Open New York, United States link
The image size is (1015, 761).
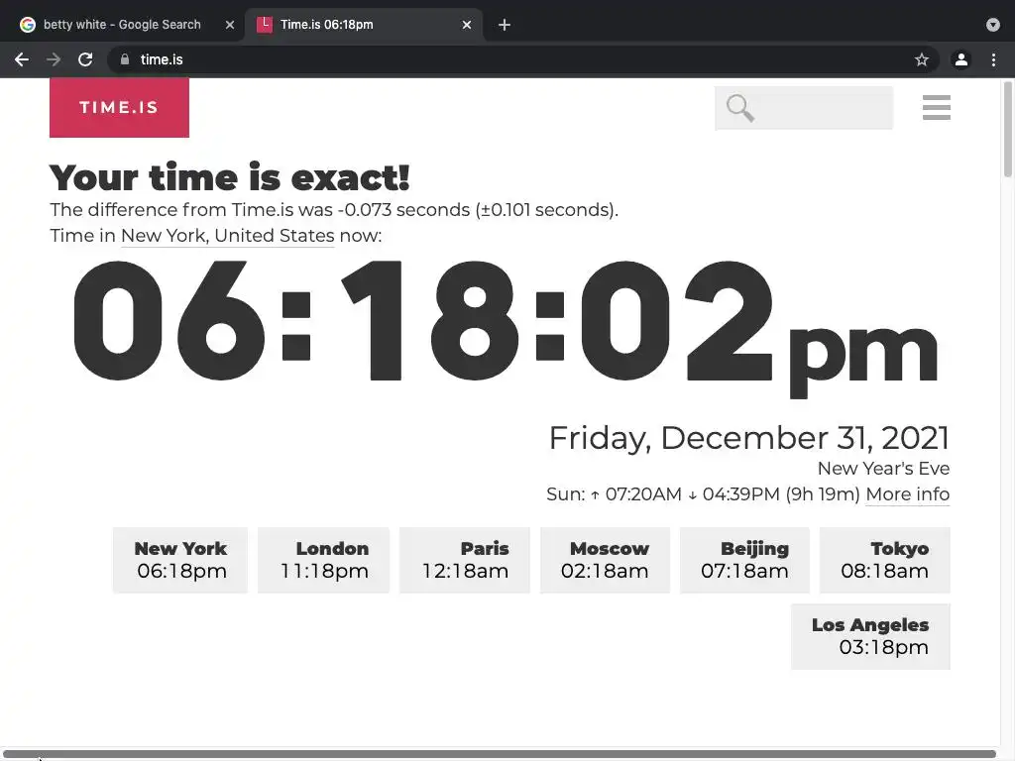click(227, 236)
